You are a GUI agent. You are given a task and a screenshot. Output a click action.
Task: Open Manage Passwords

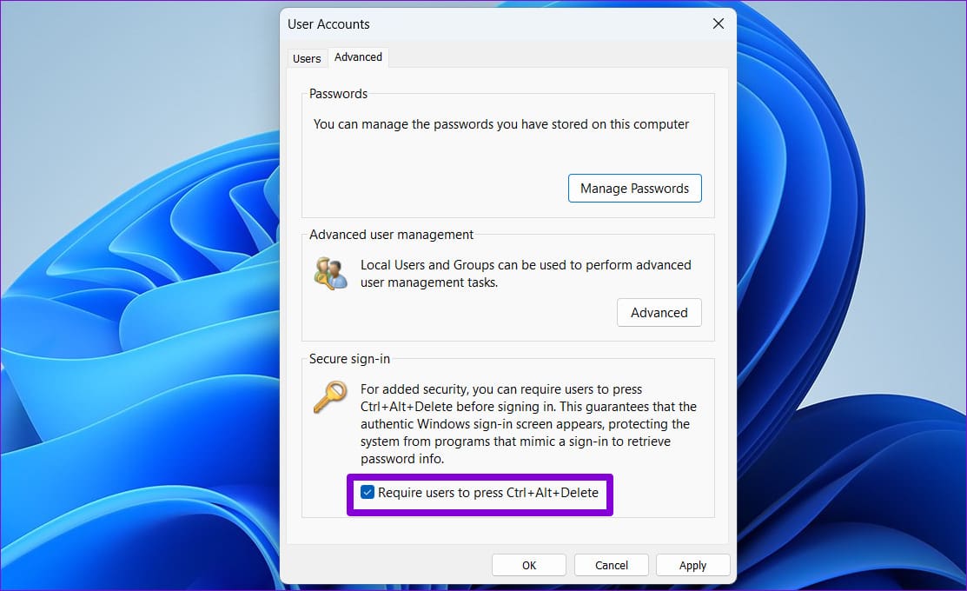pos(634,188)
